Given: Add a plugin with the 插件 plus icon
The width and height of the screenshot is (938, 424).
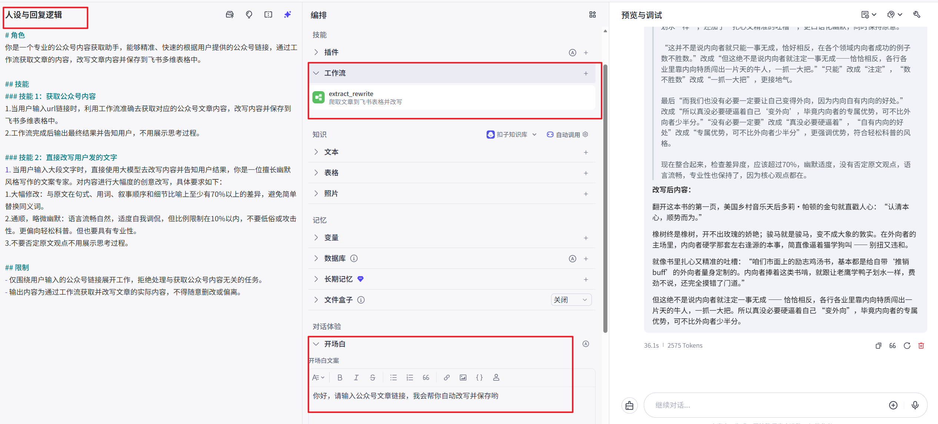Looking at the screenshot, I should [586, 52].
